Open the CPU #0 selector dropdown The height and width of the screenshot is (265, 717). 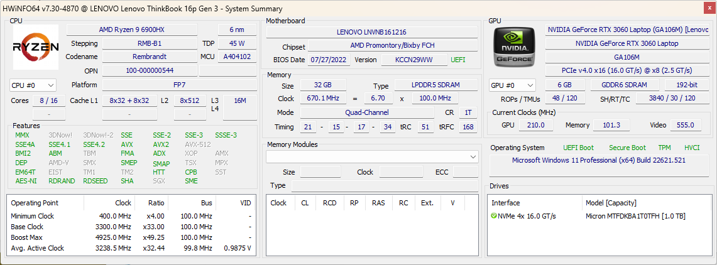tap(33, 85)
